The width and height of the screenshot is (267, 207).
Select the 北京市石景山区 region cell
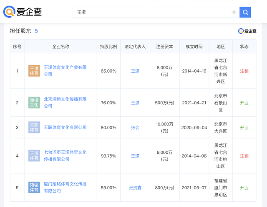coord(221,103)
